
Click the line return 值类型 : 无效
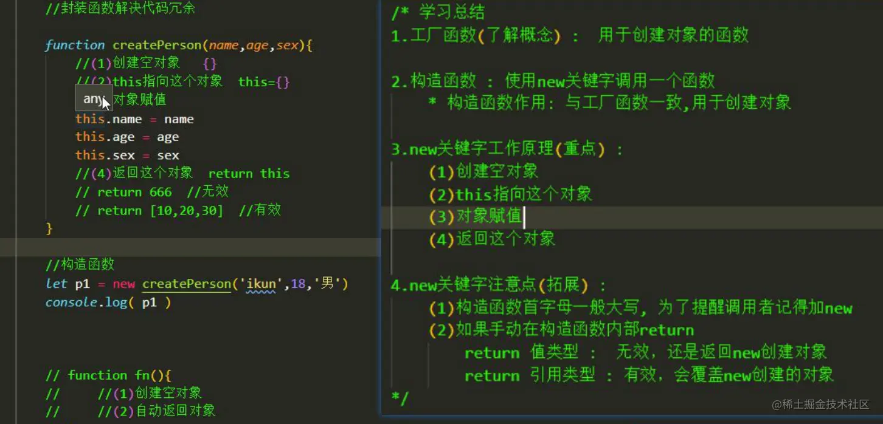click(x=646, y=352)
